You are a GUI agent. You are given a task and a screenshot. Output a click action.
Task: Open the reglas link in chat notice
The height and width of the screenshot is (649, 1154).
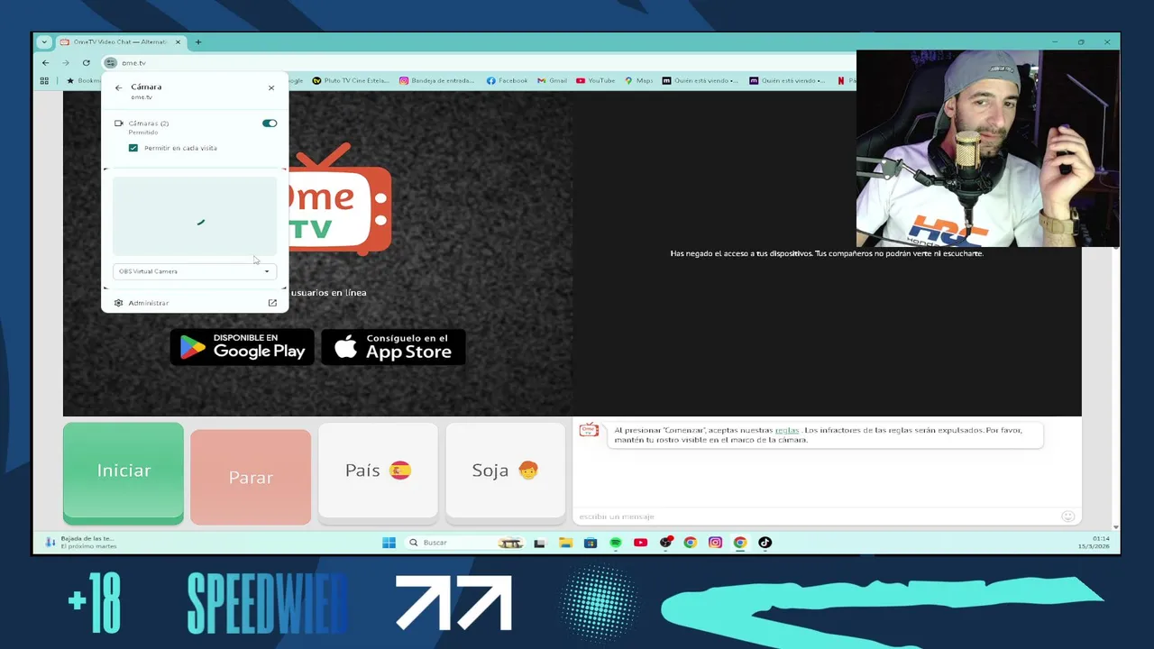(787, 430)
